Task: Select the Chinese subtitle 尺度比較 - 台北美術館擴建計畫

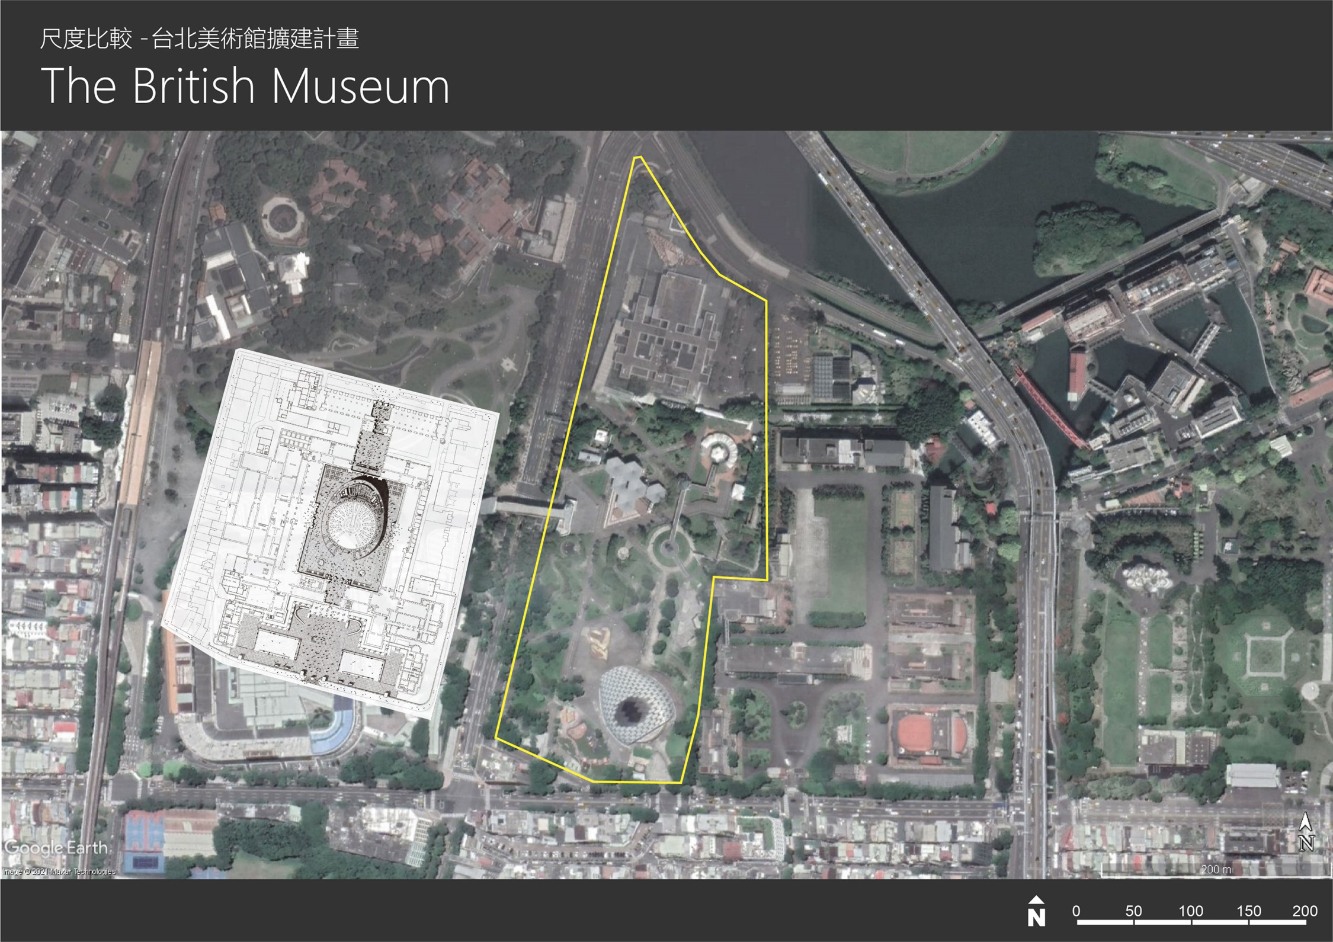Action: click(200, 39)
